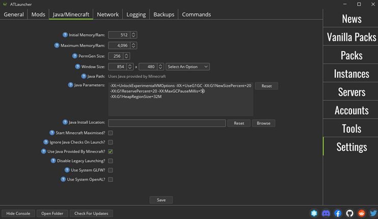Enable Start Minecraft Maximised checkbox
Screen dimensions: 378x219
pos(111,133)
